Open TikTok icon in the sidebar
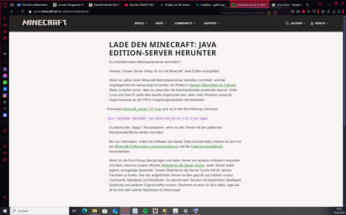 pyautogui.click(x=5, y=102)
